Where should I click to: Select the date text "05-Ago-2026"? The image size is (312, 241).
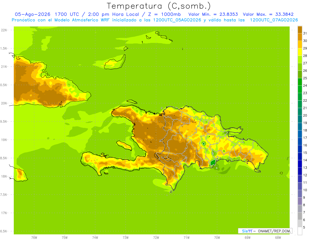(x=32, y=14)
